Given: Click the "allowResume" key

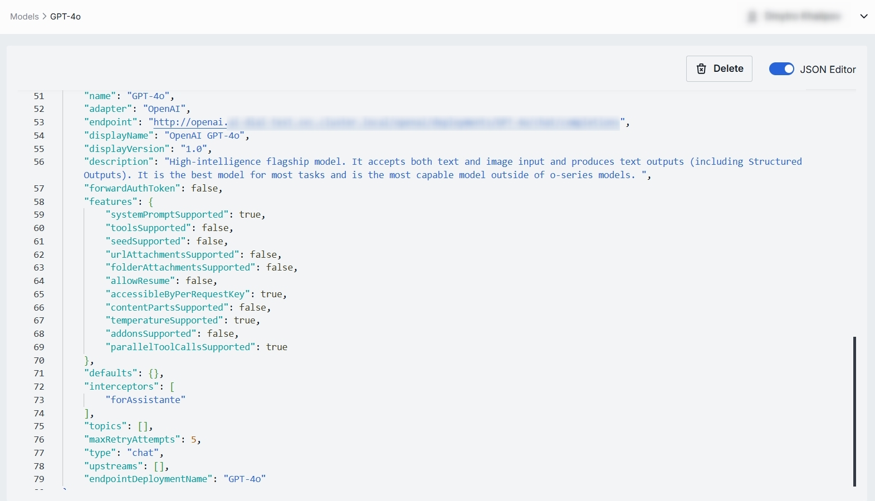Looking at the screenshot, I should pyautogui.click(x=140, y=281).
